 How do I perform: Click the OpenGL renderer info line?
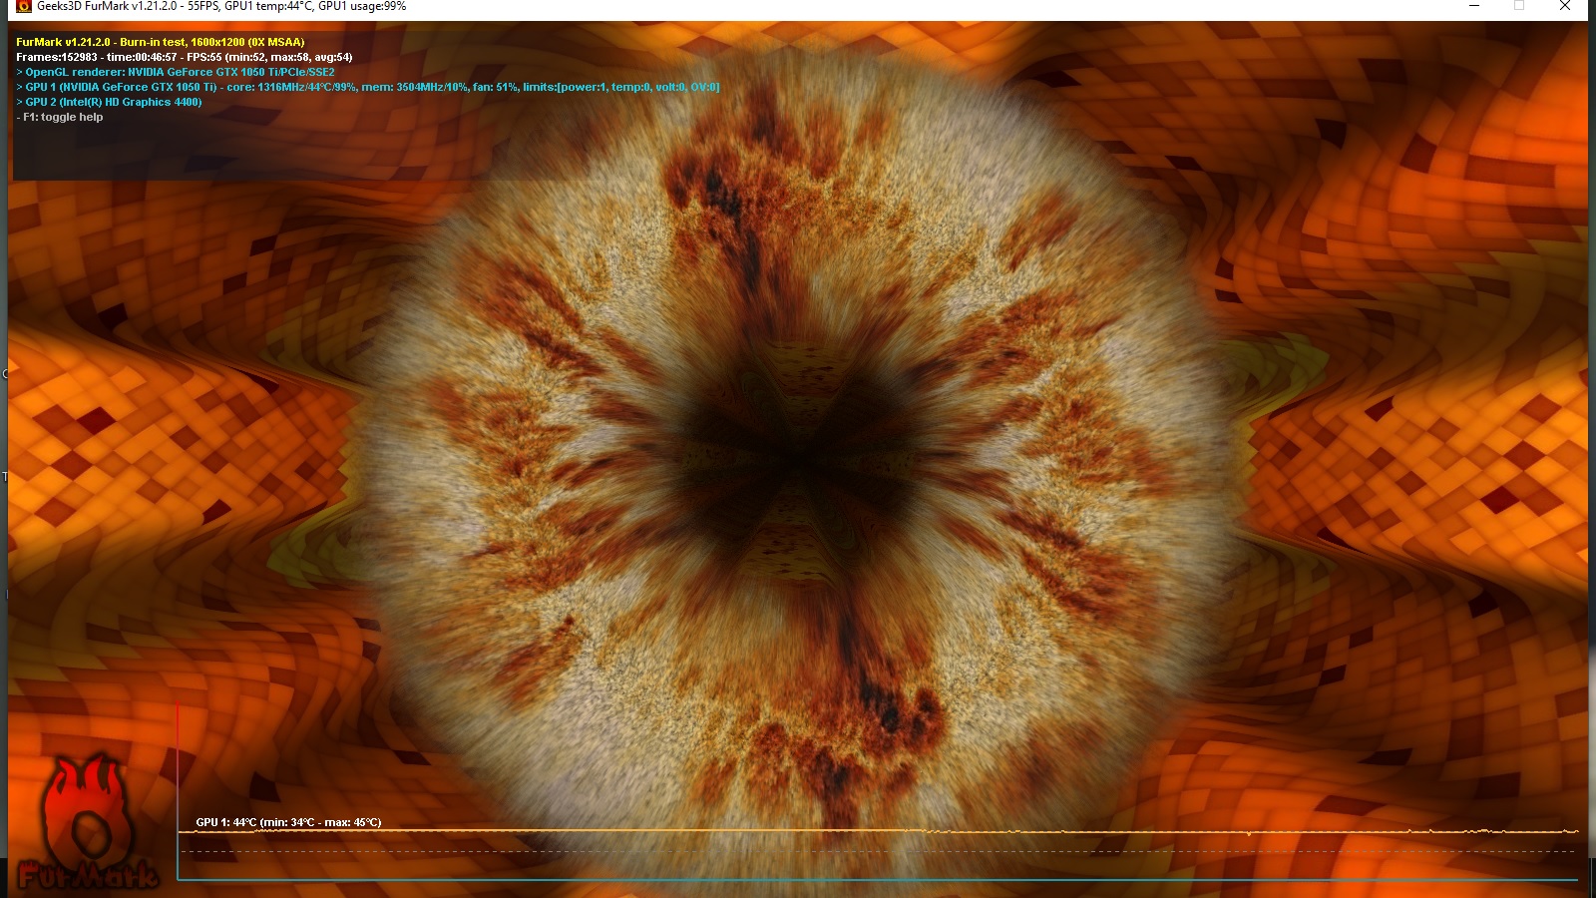[176, 72]
